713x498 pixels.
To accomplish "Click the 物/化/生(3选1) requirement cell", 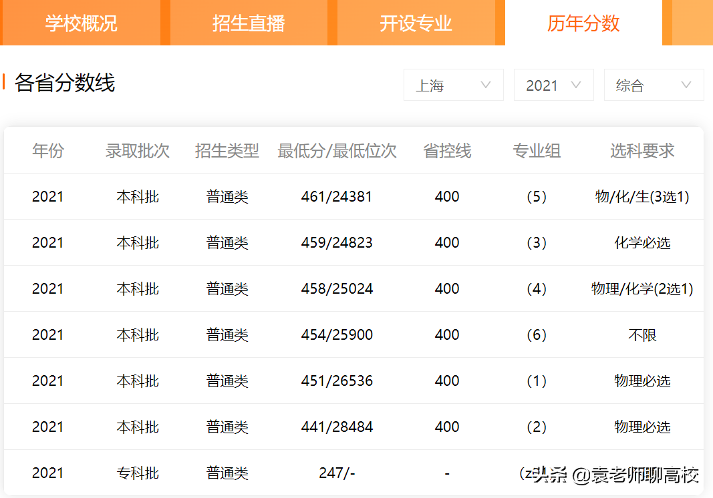I will tap(642, 196).
